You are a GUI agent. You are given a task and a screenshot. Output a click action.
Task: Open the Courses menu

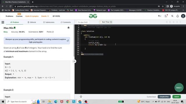pos(19,16)
